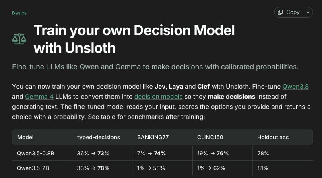Open the Basics breadcrumb link
322x178 pixels.
19,13
